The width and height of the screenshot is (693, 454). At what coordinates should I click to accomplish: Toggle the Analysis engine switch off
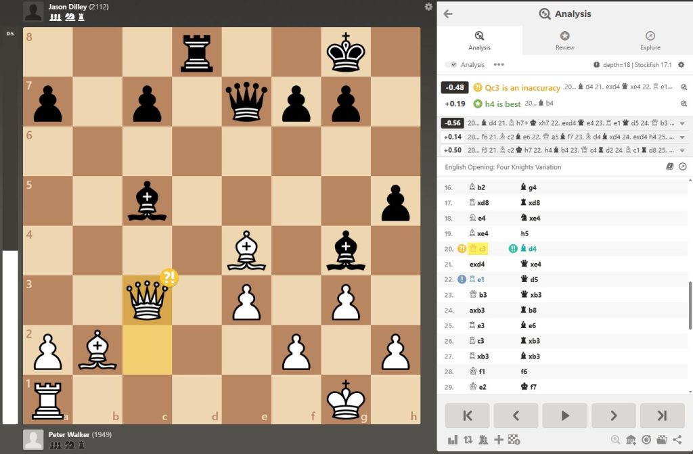pyautogui.click(x=451, y=65)
